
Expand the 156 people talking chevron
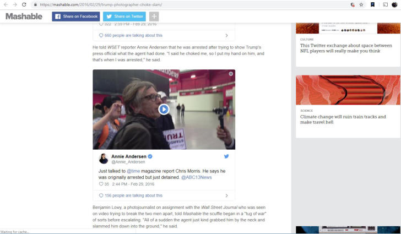pos(226,195)
